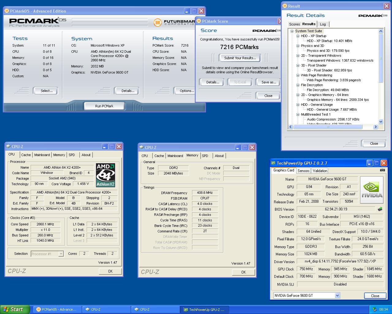The image size is (392, 314).
Task: Click the GPU Clock 750 MHz value
Action: point(306,269)
